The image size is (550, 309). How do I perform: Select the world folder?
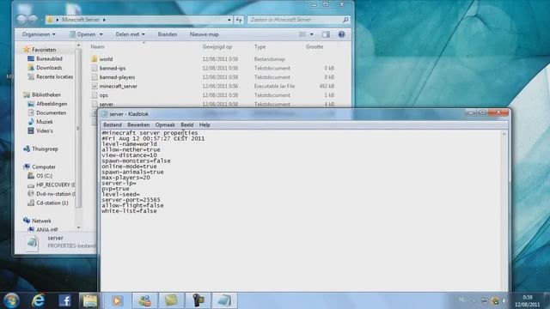[106, 59]
